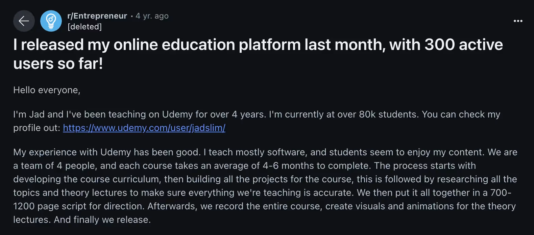The width and height of the screenshot is (534, 235).
Task: Click the 'a team of 4 people' text
Action: click(x=54, y=166)
